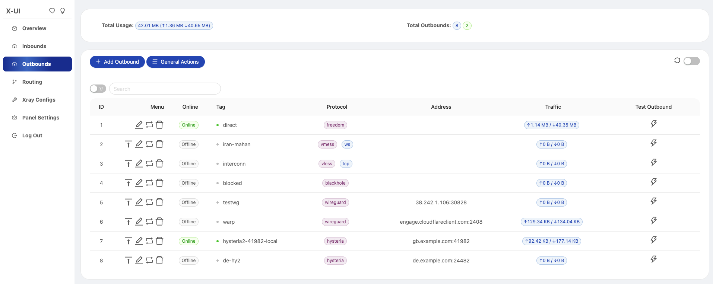Log out from the sidebar
The image size is (713, 284).
(x=37, y=135)
